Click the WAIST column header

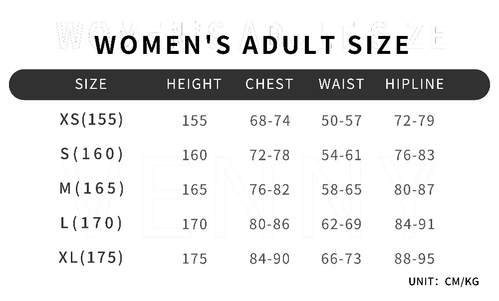pyautogui.click(x=341, y=84)
